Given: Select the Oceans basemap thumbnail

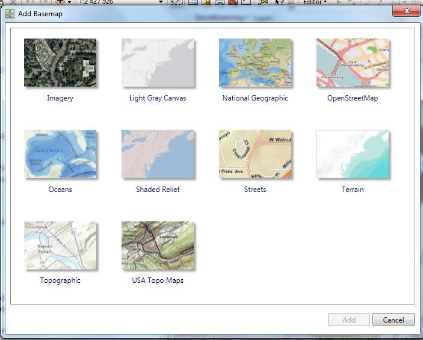Looking at the screenshot, I should click(x=60, y=154).
